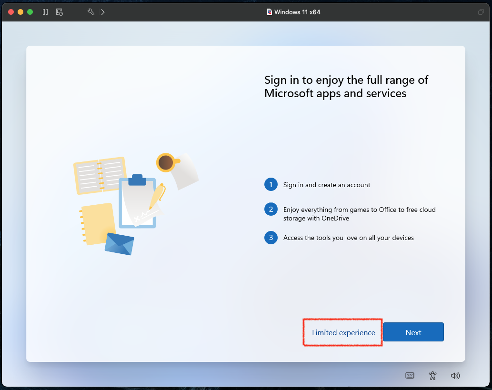Click the overlapping-windows icon in the title bar
The width and height of the screenshot is (492, 390).
(481, 12)
